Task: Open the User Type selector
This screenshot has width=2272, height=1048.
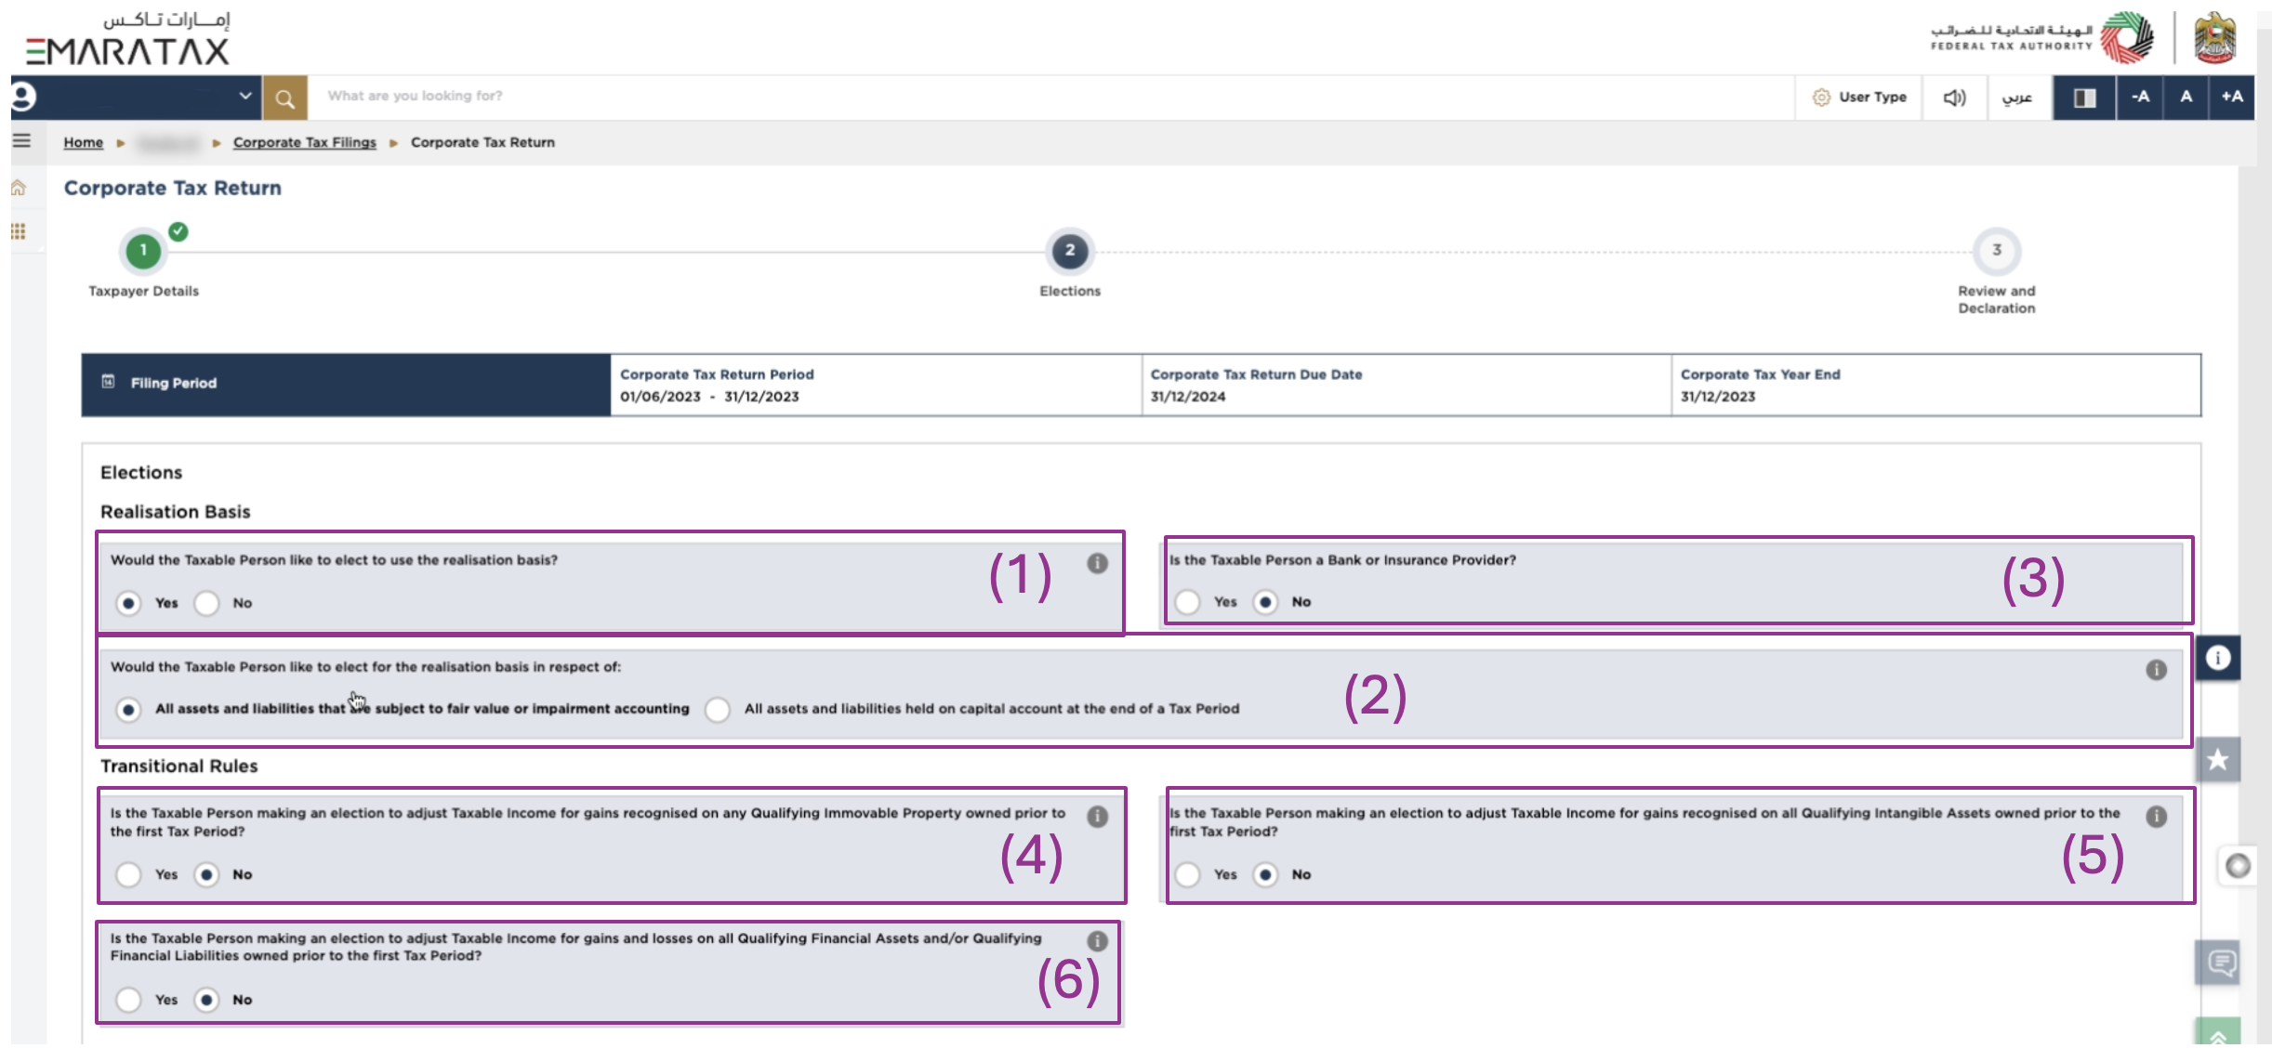Action: [x=1859, y=98]
